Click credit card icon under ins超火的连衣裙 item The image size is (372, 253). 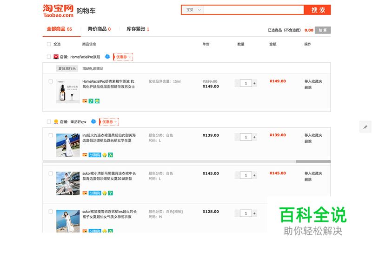point(85,155)
